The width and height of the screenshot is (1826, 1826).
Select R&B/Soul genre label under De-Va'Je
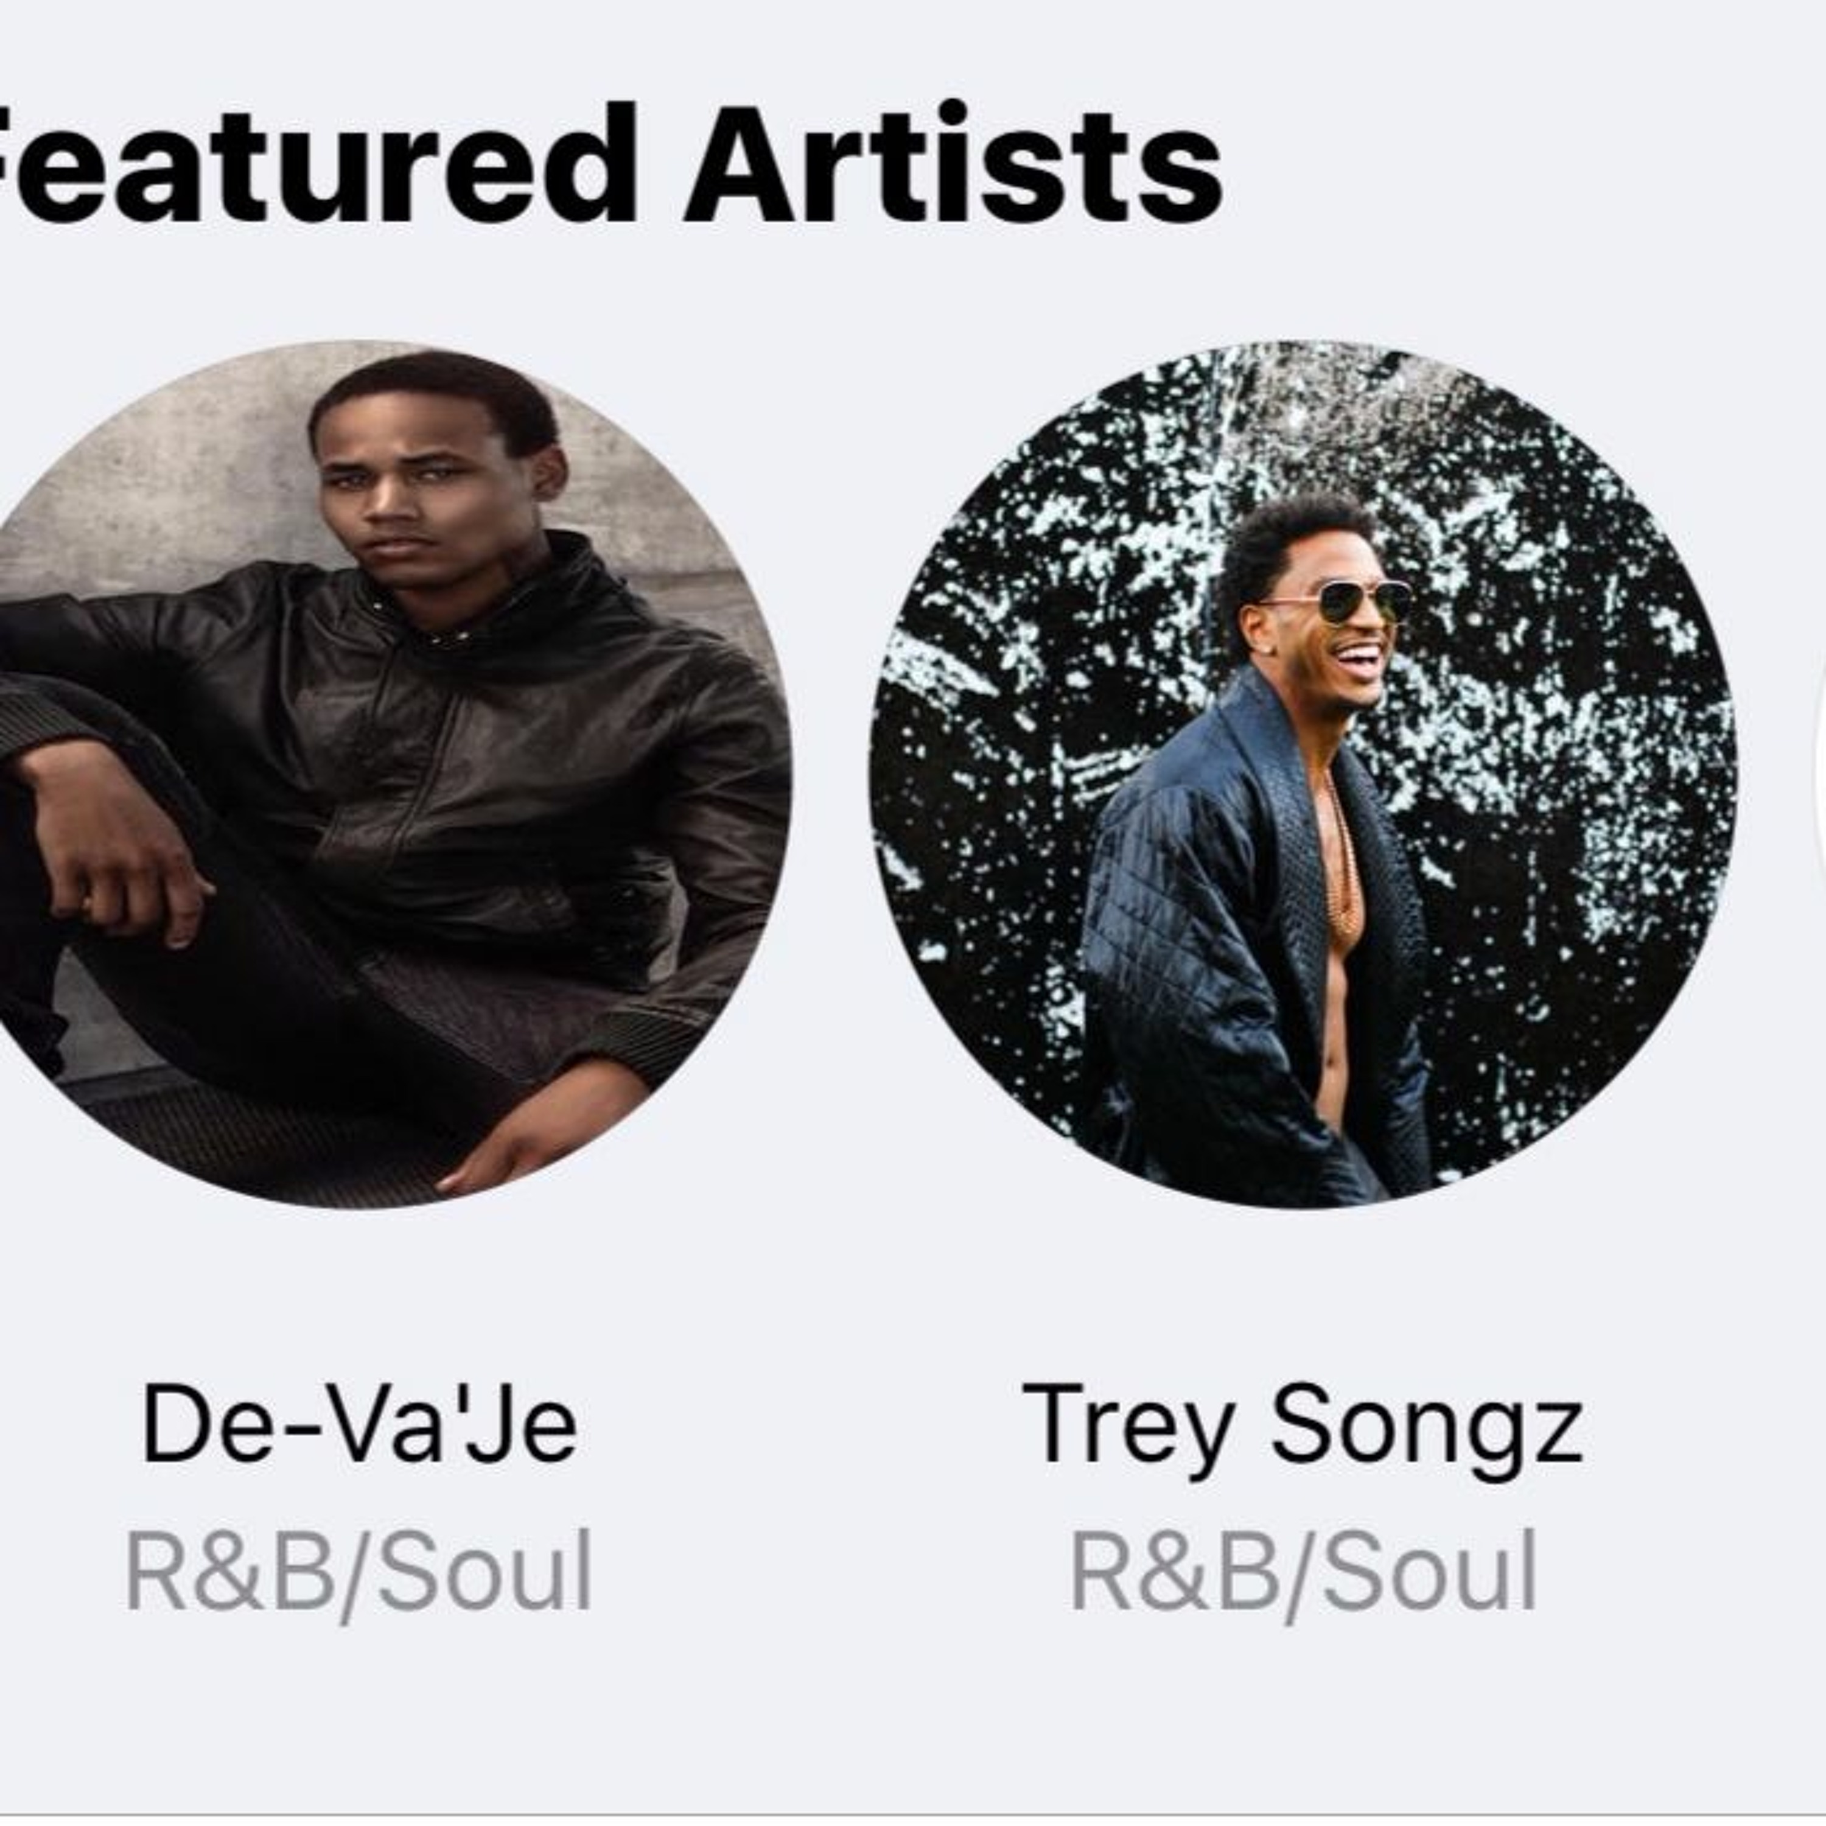click(x=359, y=1572)
